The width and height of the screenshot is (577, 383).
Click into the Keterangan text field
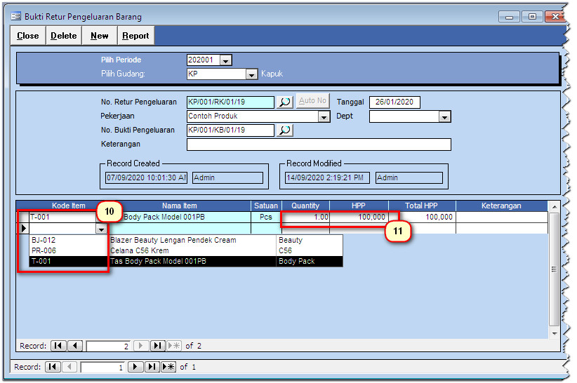click(x=318, y=145)
